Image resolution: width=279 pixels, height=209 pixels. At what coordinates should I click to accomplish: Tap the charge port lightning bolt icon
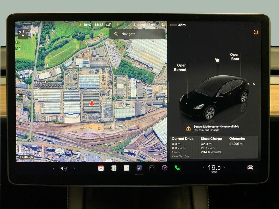click(x=254, y=84)
